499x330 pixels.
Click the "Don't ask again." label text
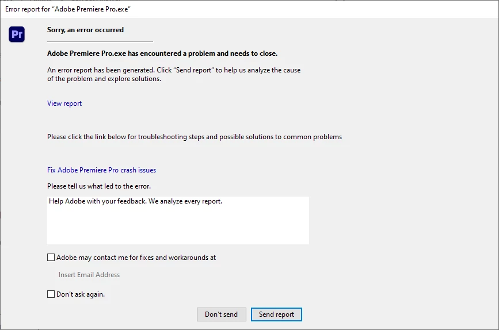tap(81, 294)
